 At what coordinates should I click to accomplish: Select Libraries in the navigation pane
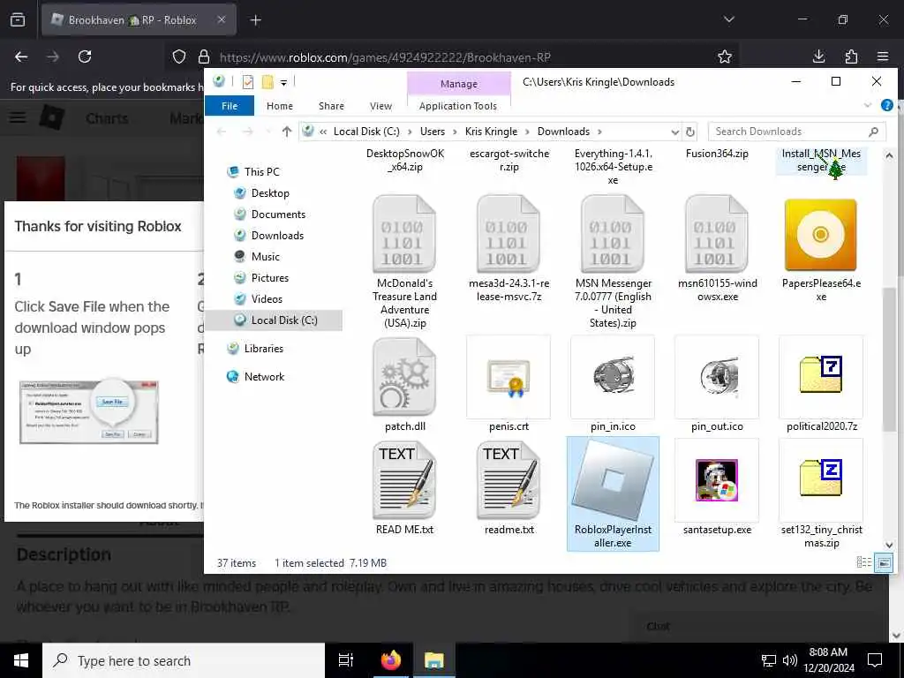263,348
